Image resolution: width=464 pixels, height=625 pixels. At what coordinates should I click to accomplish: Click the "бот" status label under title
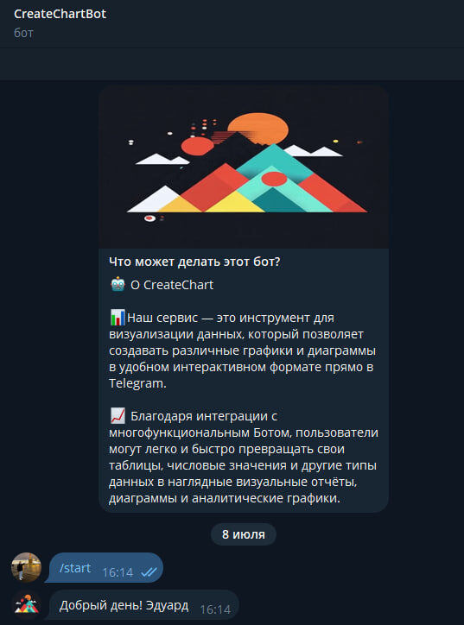point(23,33)
